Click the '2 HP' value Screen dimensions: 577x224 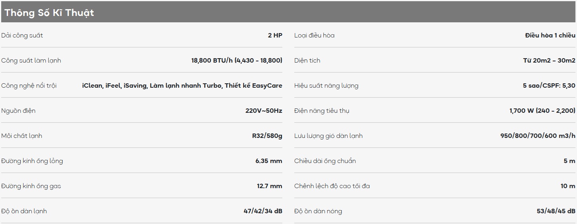[x=275, y=35]
